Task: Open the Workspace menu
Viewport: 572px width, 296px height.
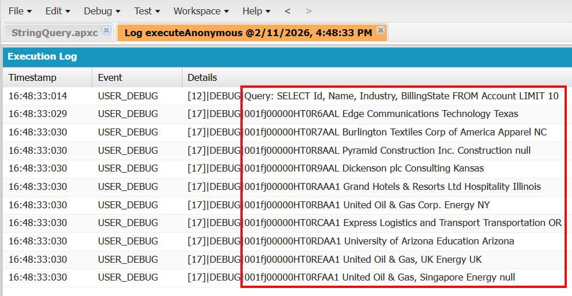Action: coord(201,11)
